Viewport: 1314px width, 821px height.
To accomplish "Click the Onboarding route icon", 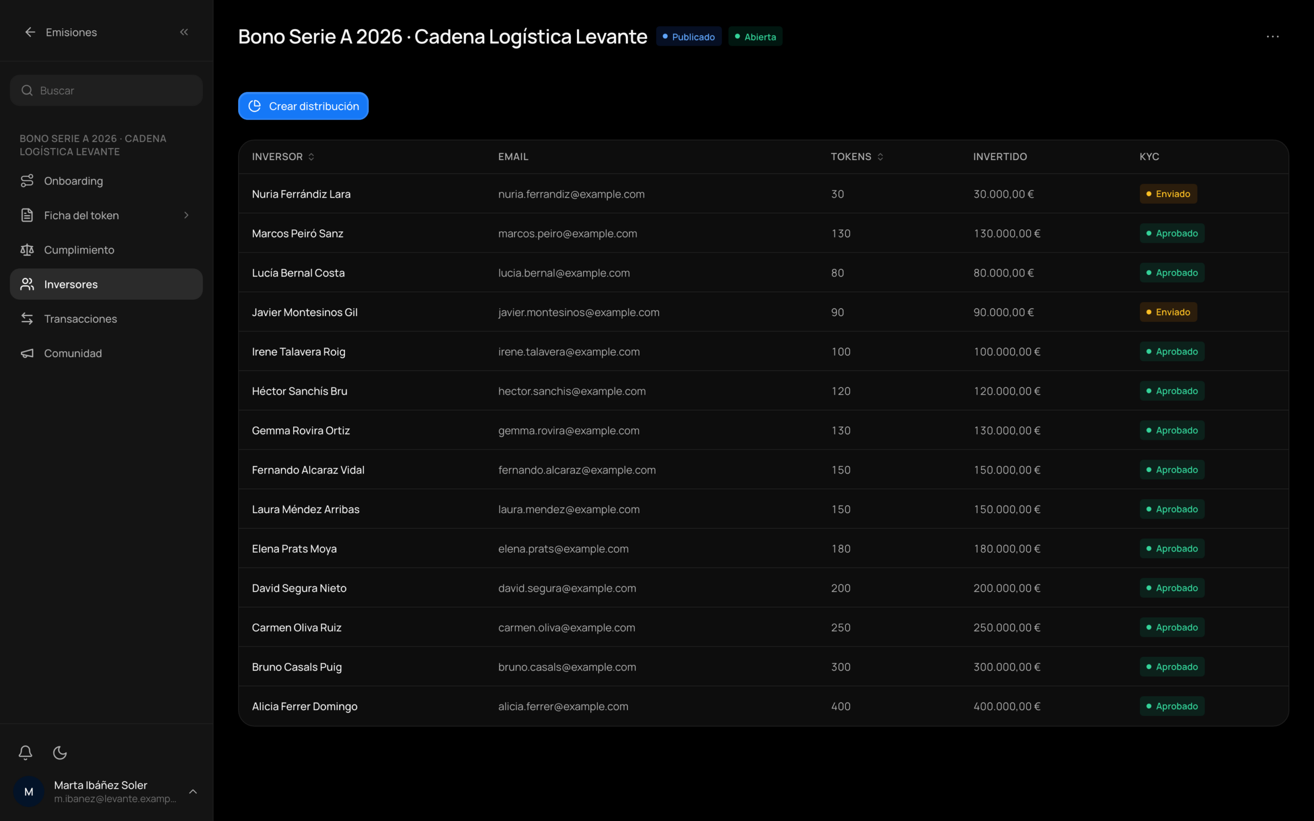I will (27, 181).
